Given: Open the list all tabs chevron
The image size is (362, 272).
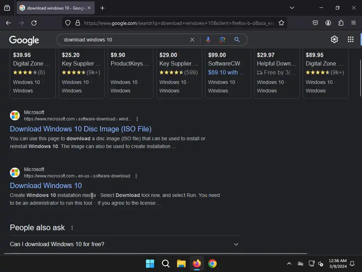Looking at the screenshot, I should 292,8.
